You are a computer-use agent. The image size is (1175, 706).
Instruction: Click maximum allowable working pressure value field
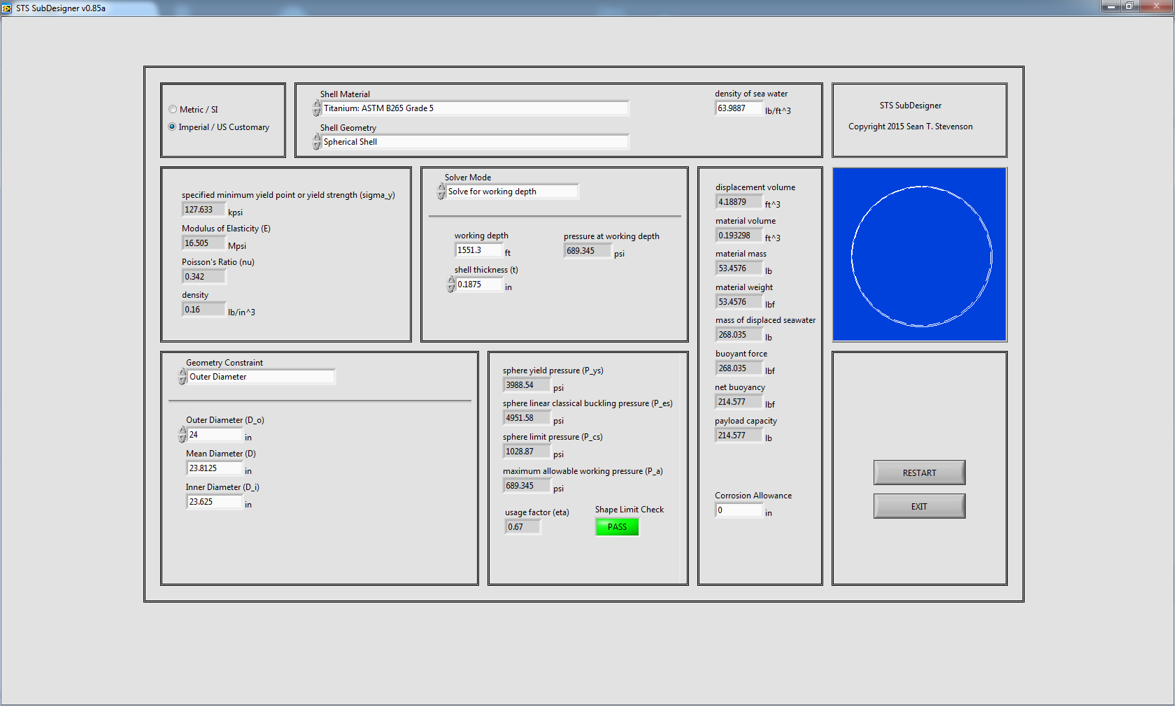click(x=527, y=486)
